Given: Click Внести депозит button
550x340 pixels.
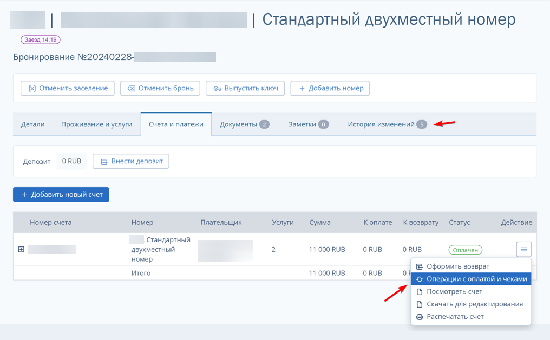Looking at the screenshot, I should coord(131,161).
